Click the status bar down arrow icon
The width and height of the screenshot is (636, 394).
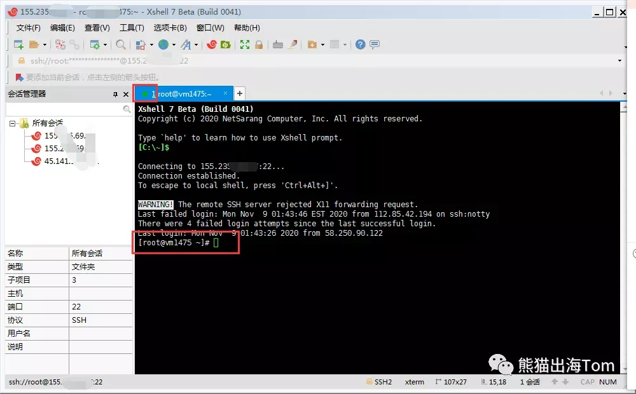coord(565,382)
